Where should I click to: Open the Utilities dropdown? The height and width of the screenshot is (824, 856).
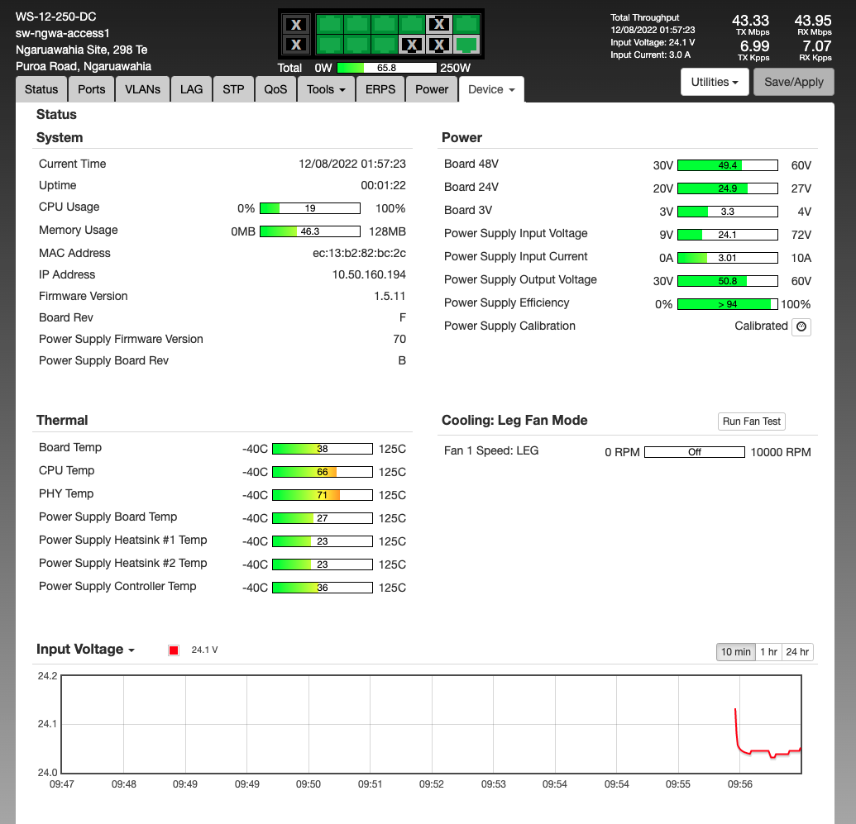[x=715, y=82]
